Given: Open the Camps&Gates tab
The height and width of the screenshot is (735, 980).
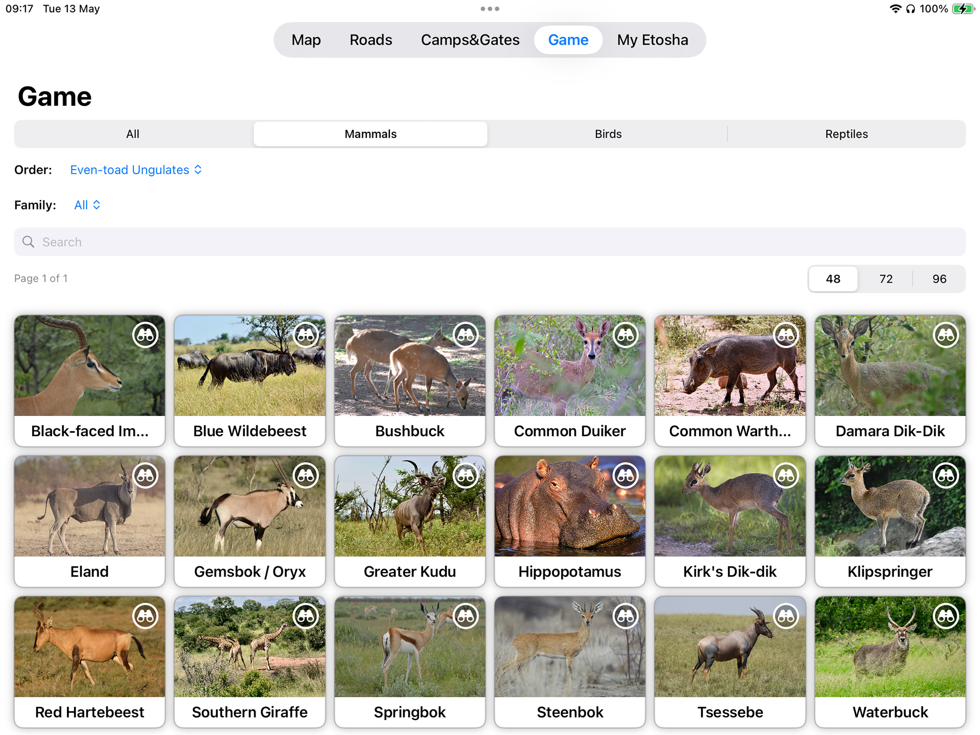Looking at the screenshot, I should [470, 40].
